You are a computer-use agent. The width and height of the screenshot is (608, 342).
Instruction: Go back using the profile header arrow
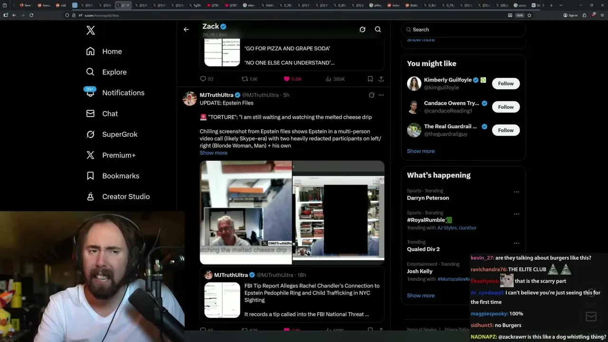pos(186,29)
